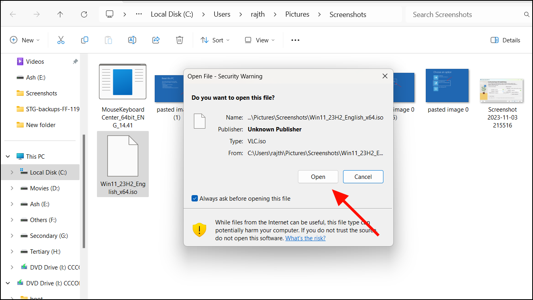Click the Cut scissors icon in toolbar
This screenshot has width=533, height=300.
pos(61,40)
